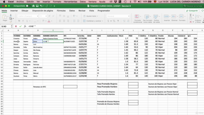The height and width of the screenshot is (115, 204).
Task: Cancel formula with red X
Action: (x=16, y=26)
